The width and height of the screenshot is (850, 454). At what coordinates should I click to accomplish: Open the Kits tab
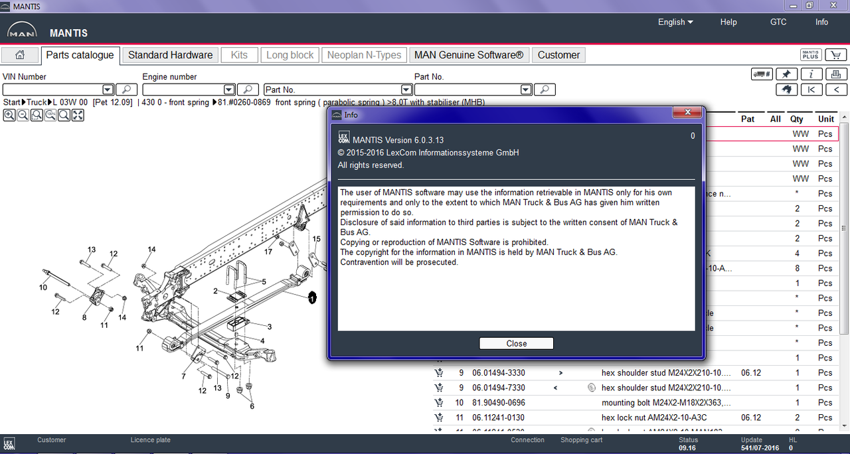[x=239, y=55]
